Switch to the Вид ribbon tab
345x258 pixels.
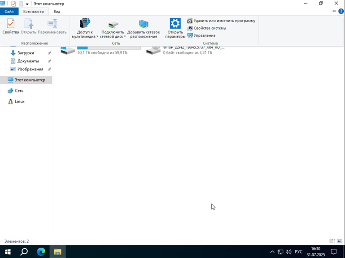tap(57, 12)
